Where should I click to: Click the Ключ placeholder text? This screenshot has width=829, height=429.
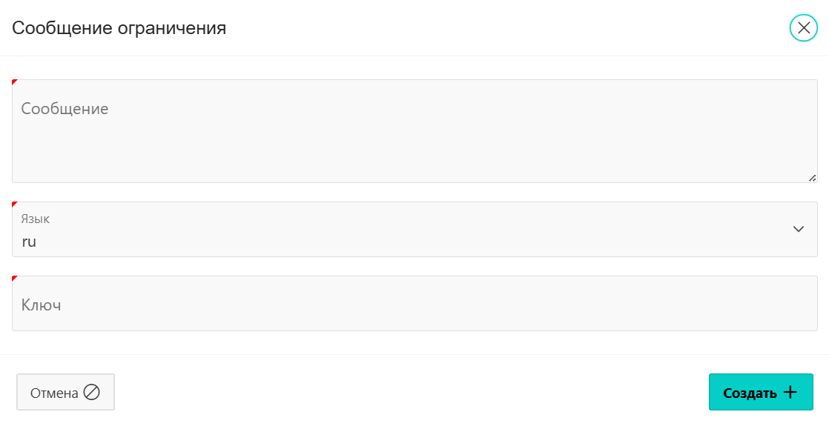[41, 305]
